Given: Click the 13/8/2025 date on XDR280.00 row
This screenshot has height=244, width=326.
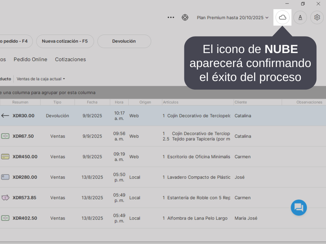Looking at the screenshot, I should [x=92, y=177].
